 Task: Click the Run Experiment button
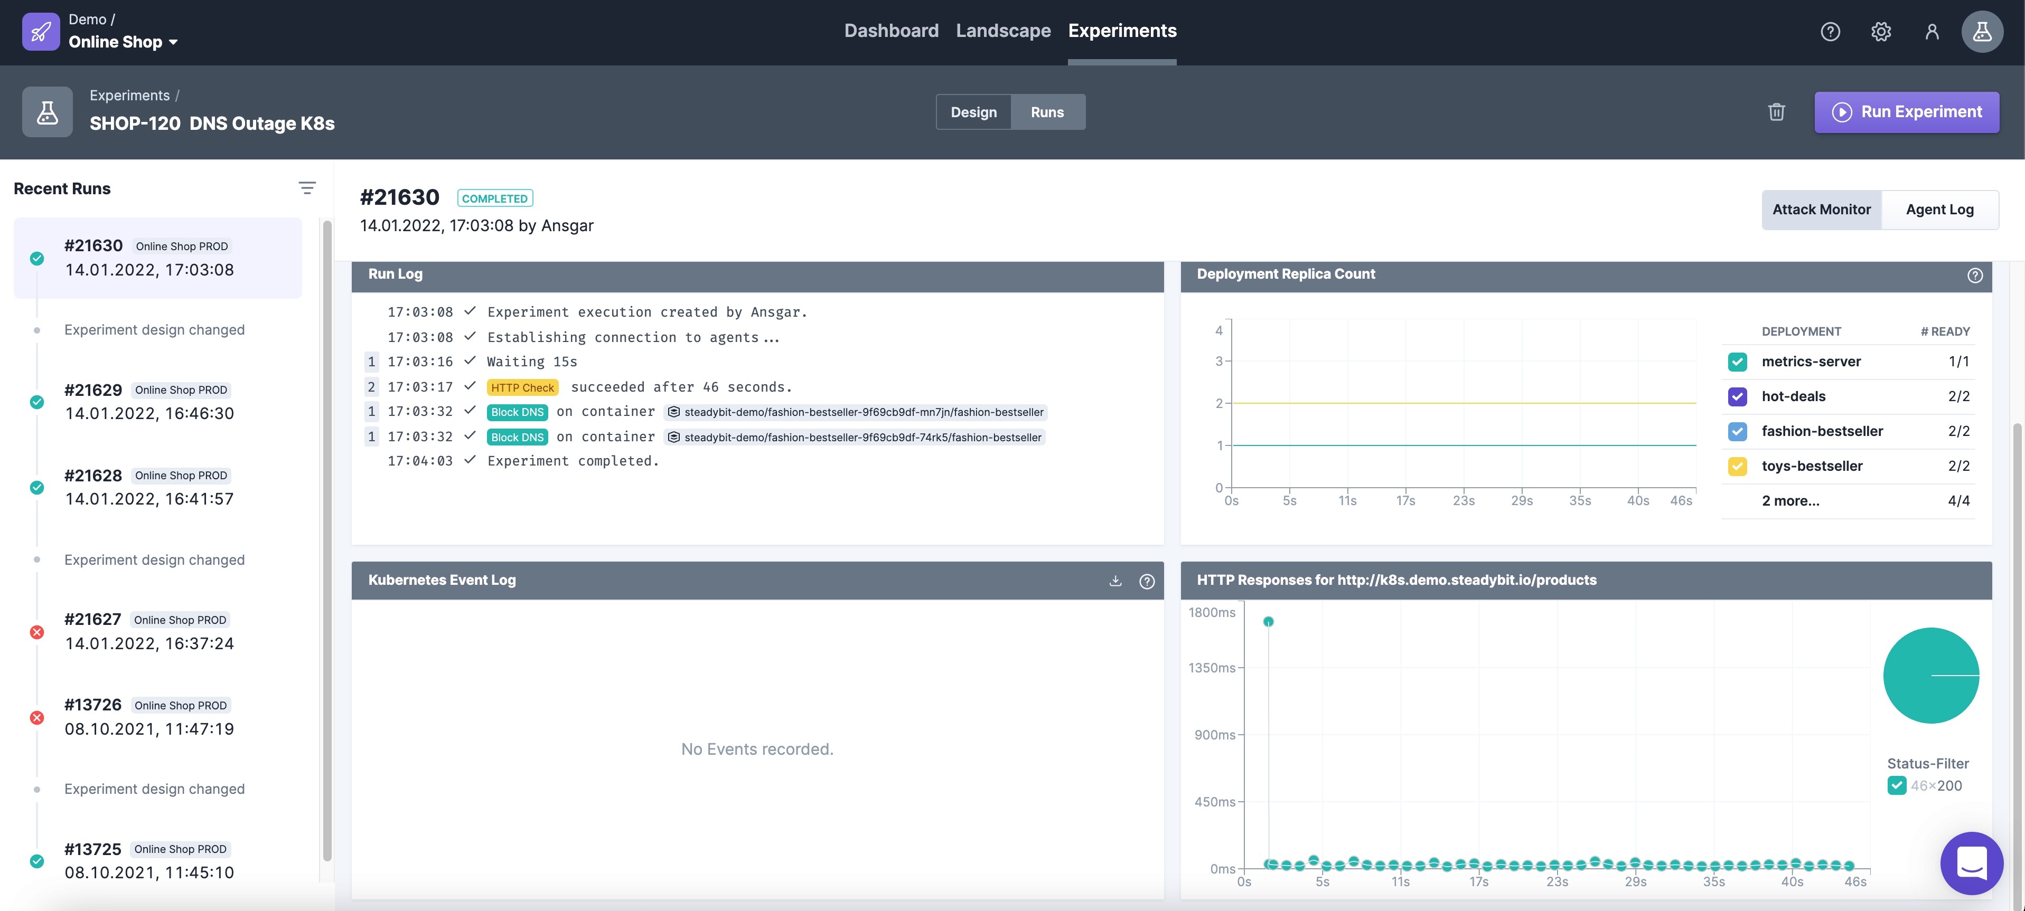tap(1906, 112)
